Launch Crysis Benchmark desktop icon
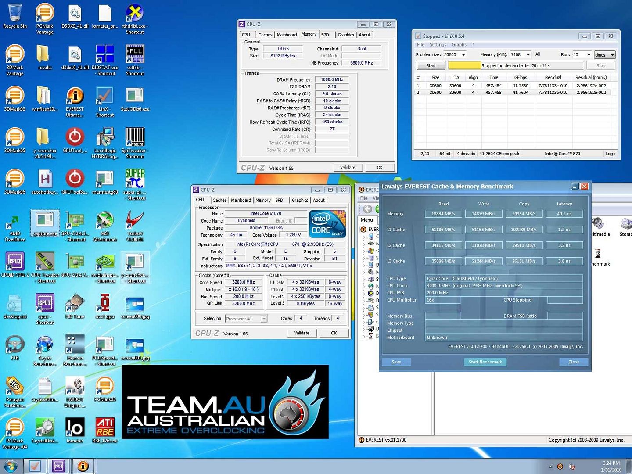The height and width of the screenshot is (474, 632). [x=45, y=351]
